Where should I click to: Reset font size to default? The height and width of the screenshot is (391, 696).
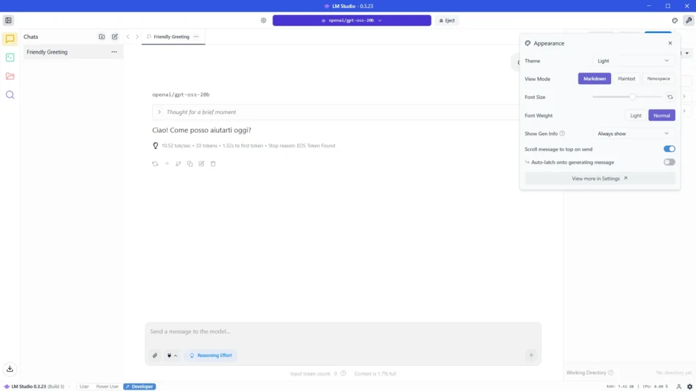coord(669,97)
